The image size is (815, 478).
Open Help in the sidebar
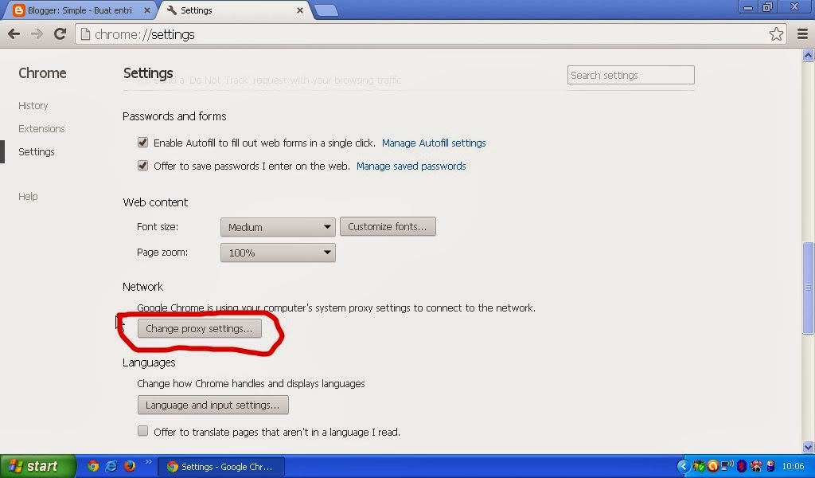[x=28, y=196]
